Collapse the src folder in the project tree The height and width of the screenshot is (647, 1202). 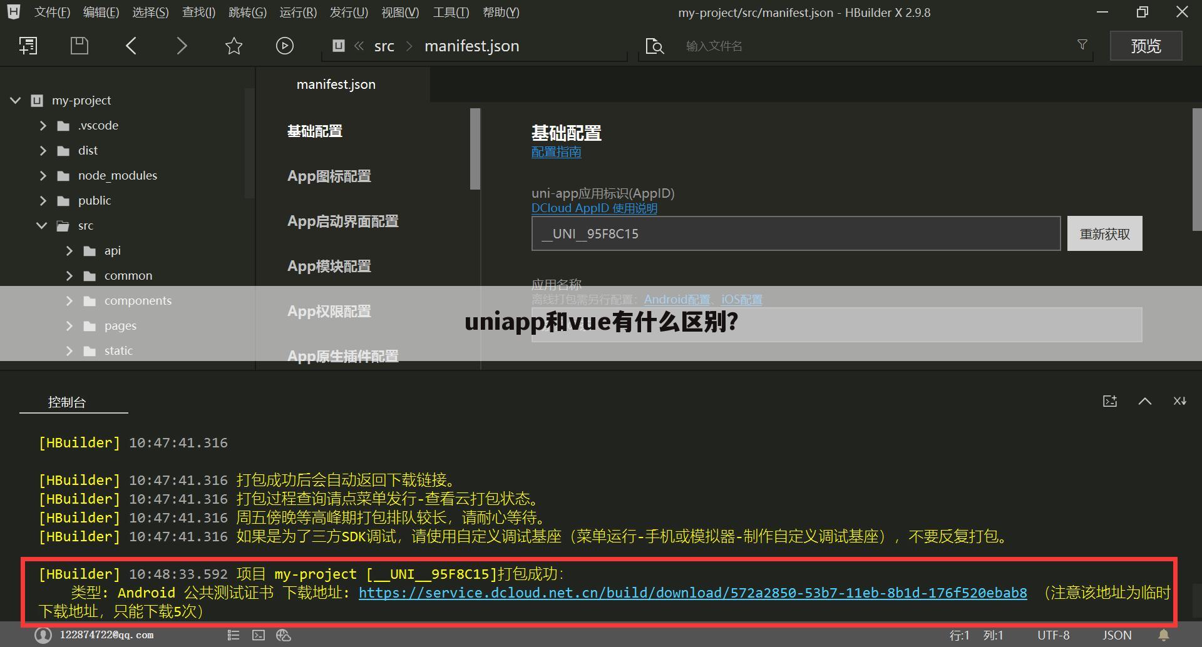41,225
